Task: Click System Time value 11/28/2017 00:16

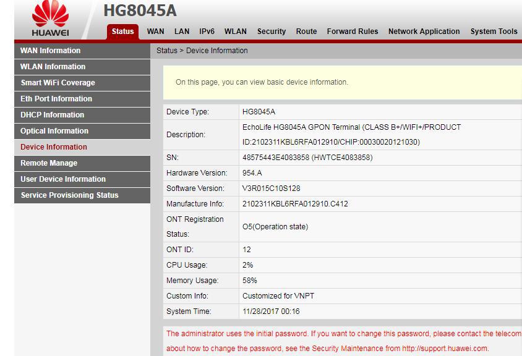Action: (271, 311)
